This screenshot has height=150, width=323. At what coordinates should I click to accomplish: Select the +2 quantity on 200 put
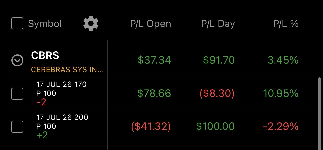click(42, 135)
